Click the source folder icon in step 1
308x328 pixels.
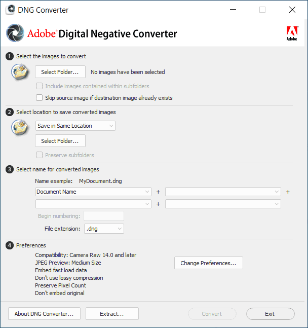tap(20, 72)
